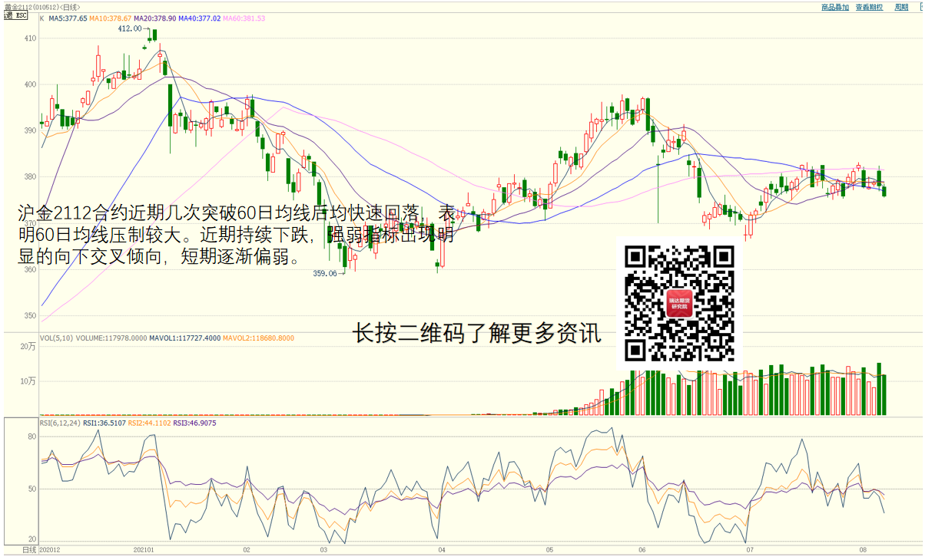
Task: Click the QR code image
Action: tap(680, 303)
